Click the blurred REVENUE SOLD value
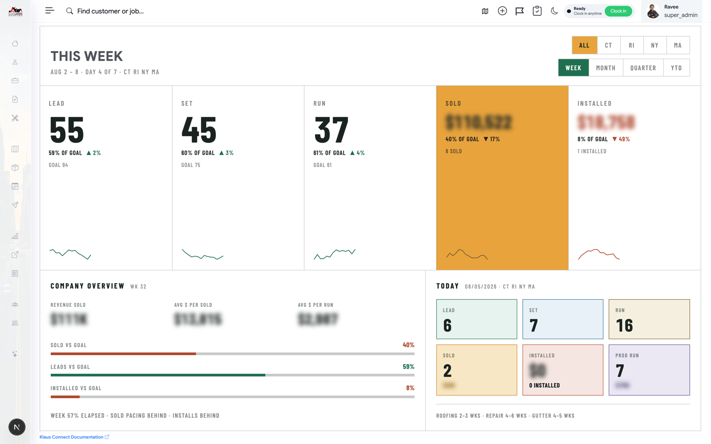This screenshot has height=444, width=711. (x=69, y=319)
